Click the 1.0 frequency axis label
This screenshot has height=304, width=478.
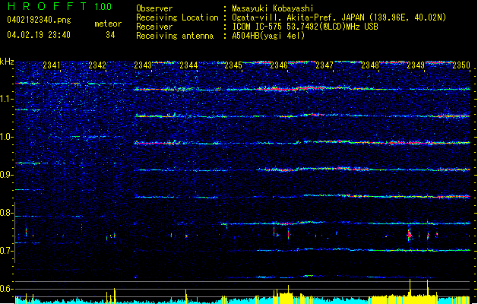(x=7, y=137)
